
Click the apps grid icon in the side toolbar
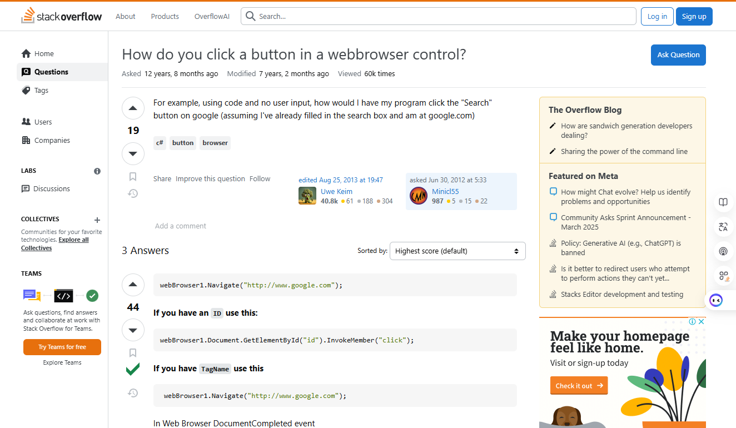723,276
